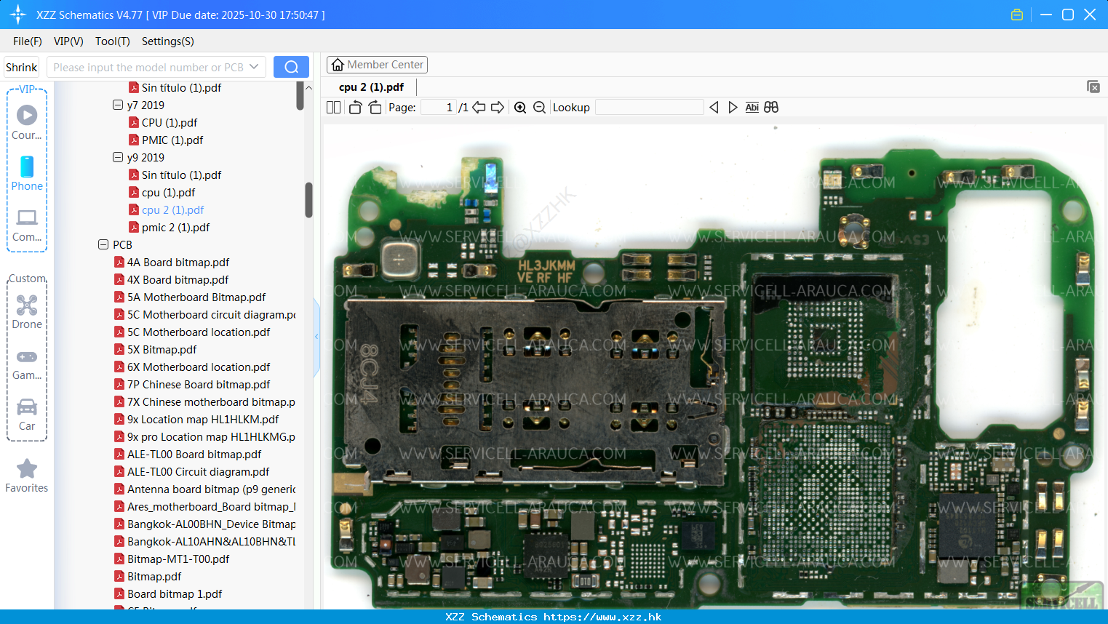Open the model number dropdown arrow
This screenshot has height=624, width=1108.
[254, 67]
